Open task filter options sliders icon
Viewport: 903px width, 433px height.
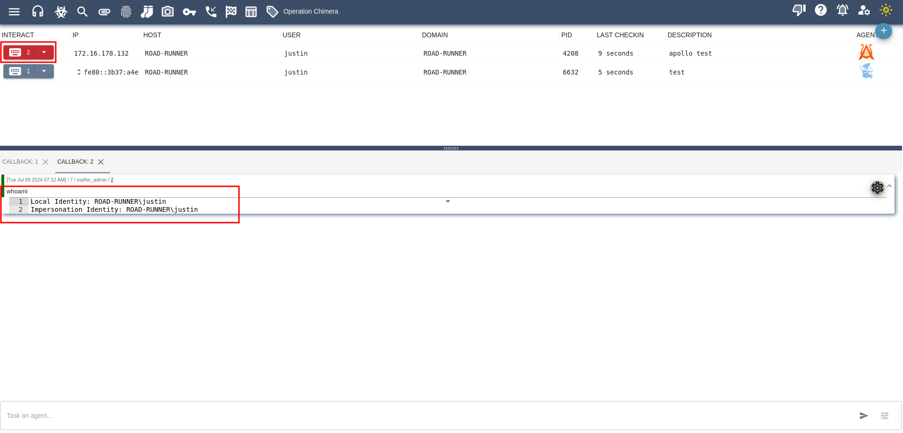coord(885,416)
